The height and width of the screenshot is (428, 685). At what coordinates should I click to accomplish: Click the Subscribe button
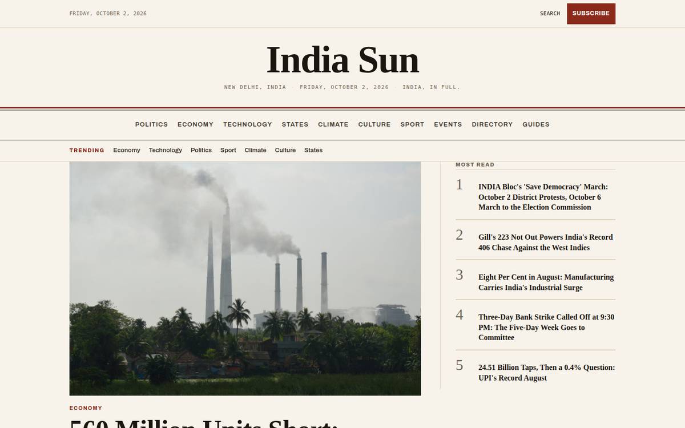click(591, 14)
